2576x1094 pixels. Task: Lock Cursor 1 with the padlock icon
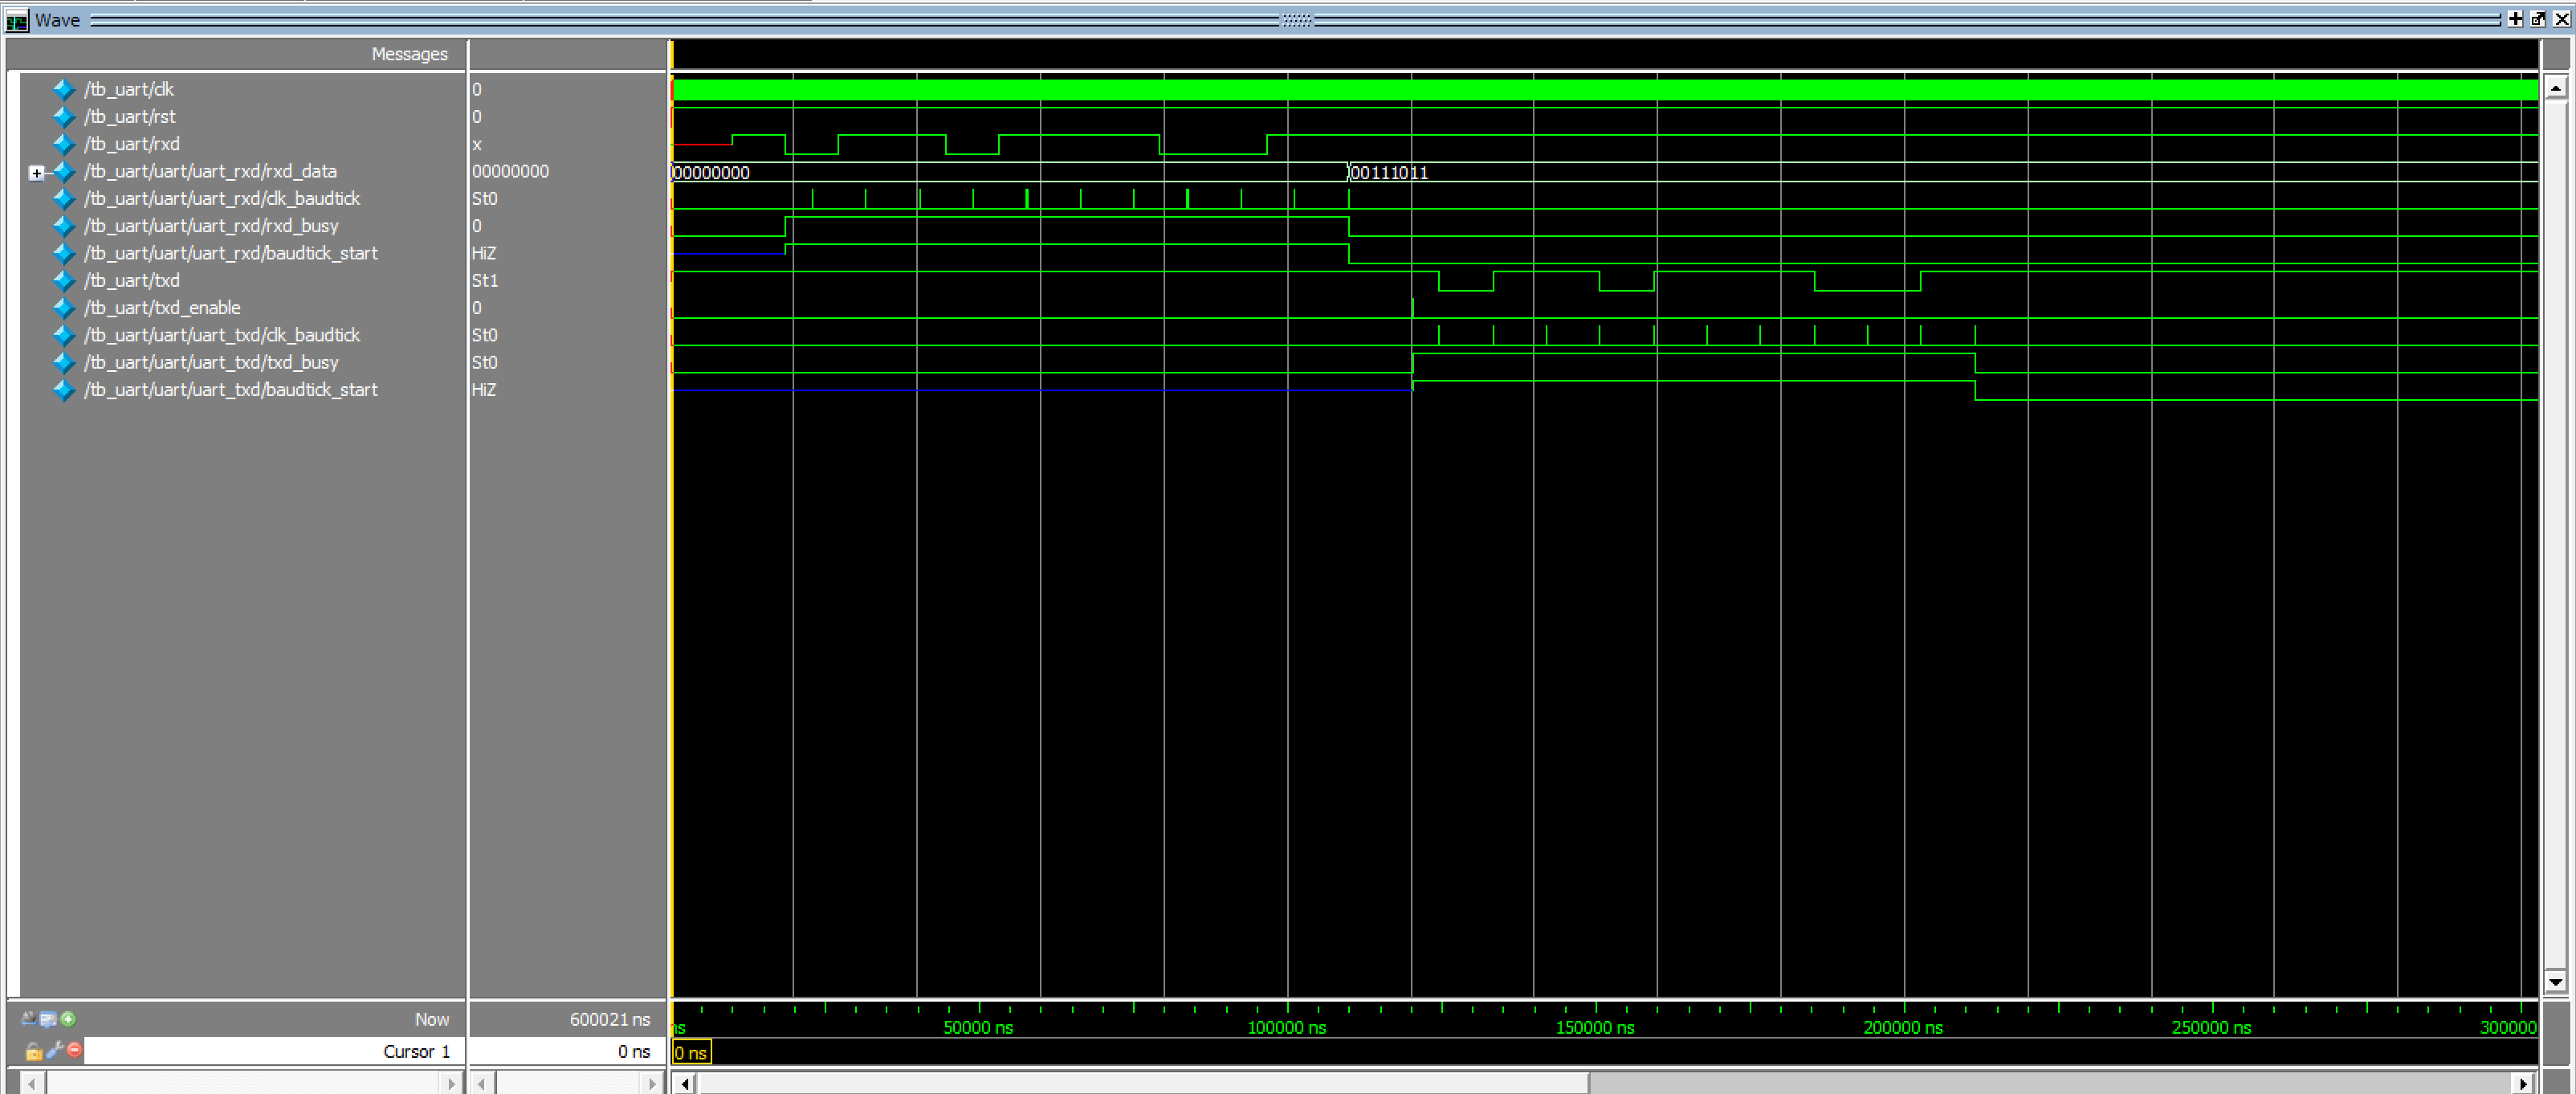[x=33, y=1050]
